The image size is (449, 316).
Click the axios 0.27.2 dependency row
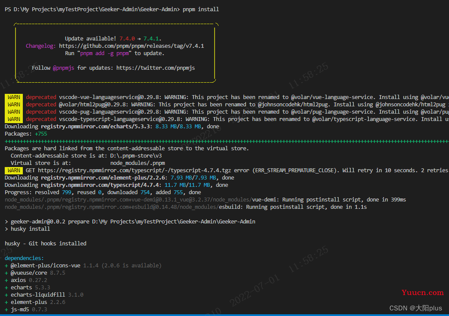pyautogui.click(x=26, y=280)
